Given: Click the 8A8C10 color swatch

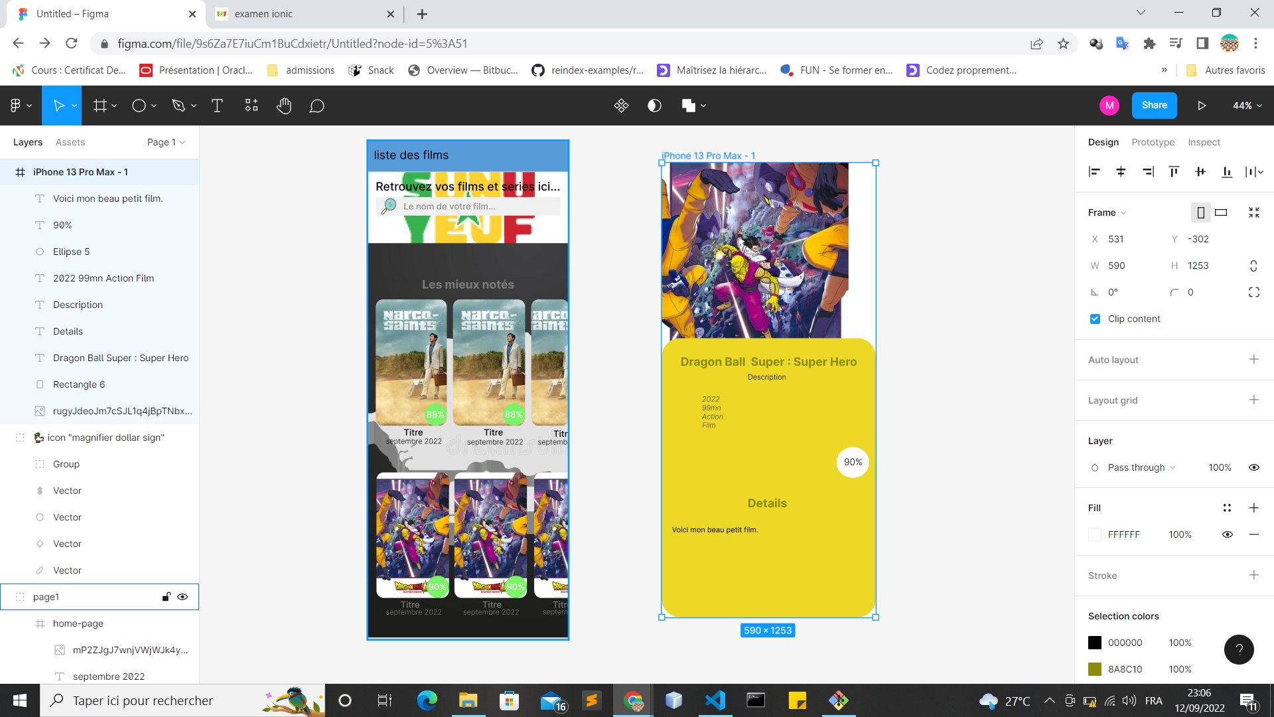Looking at the screenshot, I should [1095, 669].
